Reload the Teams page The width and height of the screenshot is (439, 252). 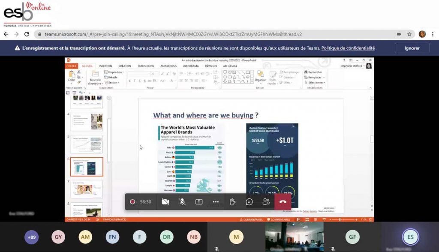(x=27, y=34)
